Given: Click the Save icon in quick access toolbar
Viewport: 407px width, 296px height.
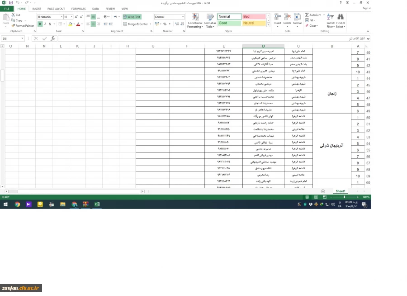Looking at the screenshot, I should click(x=10, y=3).
